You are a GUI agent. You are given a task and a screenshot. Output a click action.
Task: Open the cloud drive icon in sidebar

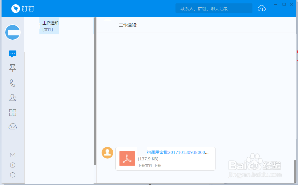point(13,127)
